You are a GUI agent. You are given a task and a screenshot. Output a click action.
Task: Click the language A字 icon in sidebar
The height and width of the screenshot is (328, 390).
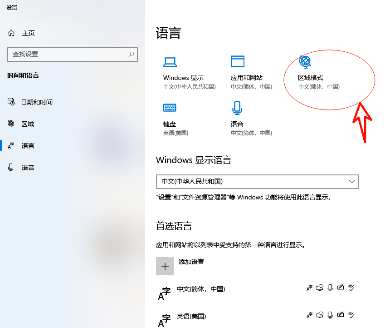pos(11,145)
